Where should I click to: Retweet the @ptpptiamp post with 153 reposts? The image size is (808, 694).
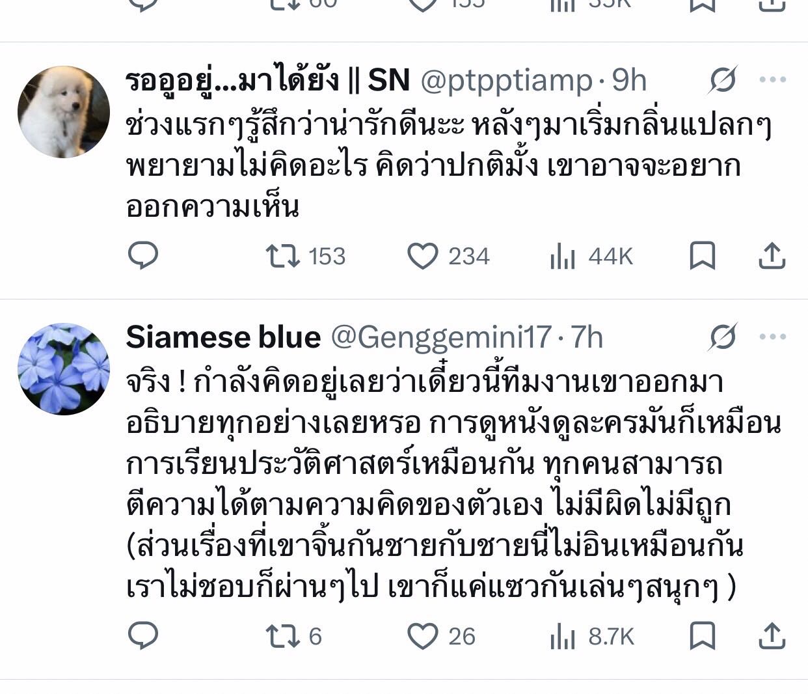click(x=284, y=256)
